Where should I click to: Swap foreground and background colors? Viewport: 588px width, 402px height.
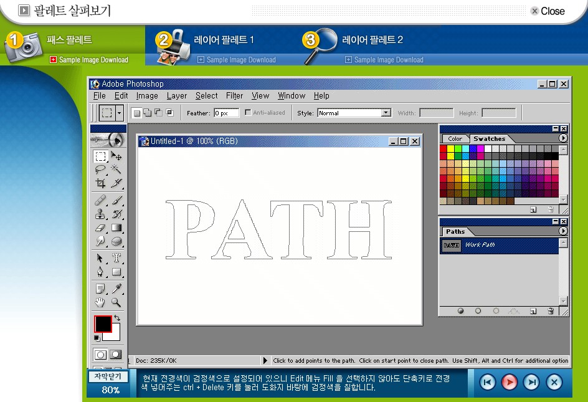(x=117, y=318)
